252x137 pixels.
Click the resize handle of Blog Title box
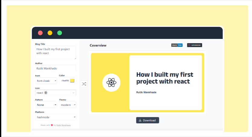(x=75, y=58)
